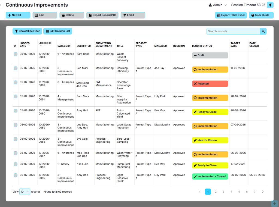Select checkbox for ID-2026-0063 row
The width and height of the screenshot is (279, 207).
[16, 68]
